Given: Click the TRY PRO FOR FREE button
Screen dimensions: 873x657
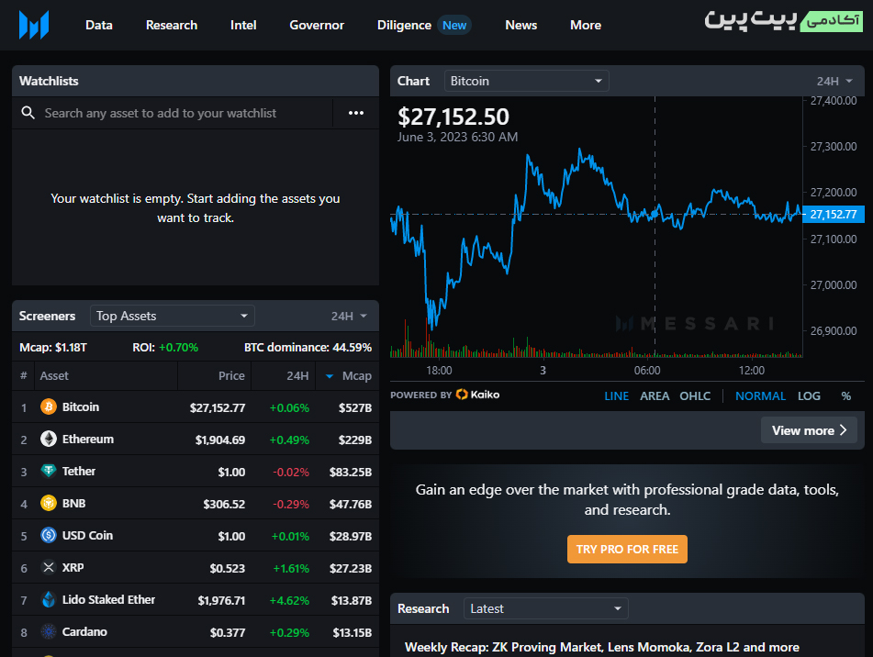Looking at the screenshot, I should tap(627, 549).
